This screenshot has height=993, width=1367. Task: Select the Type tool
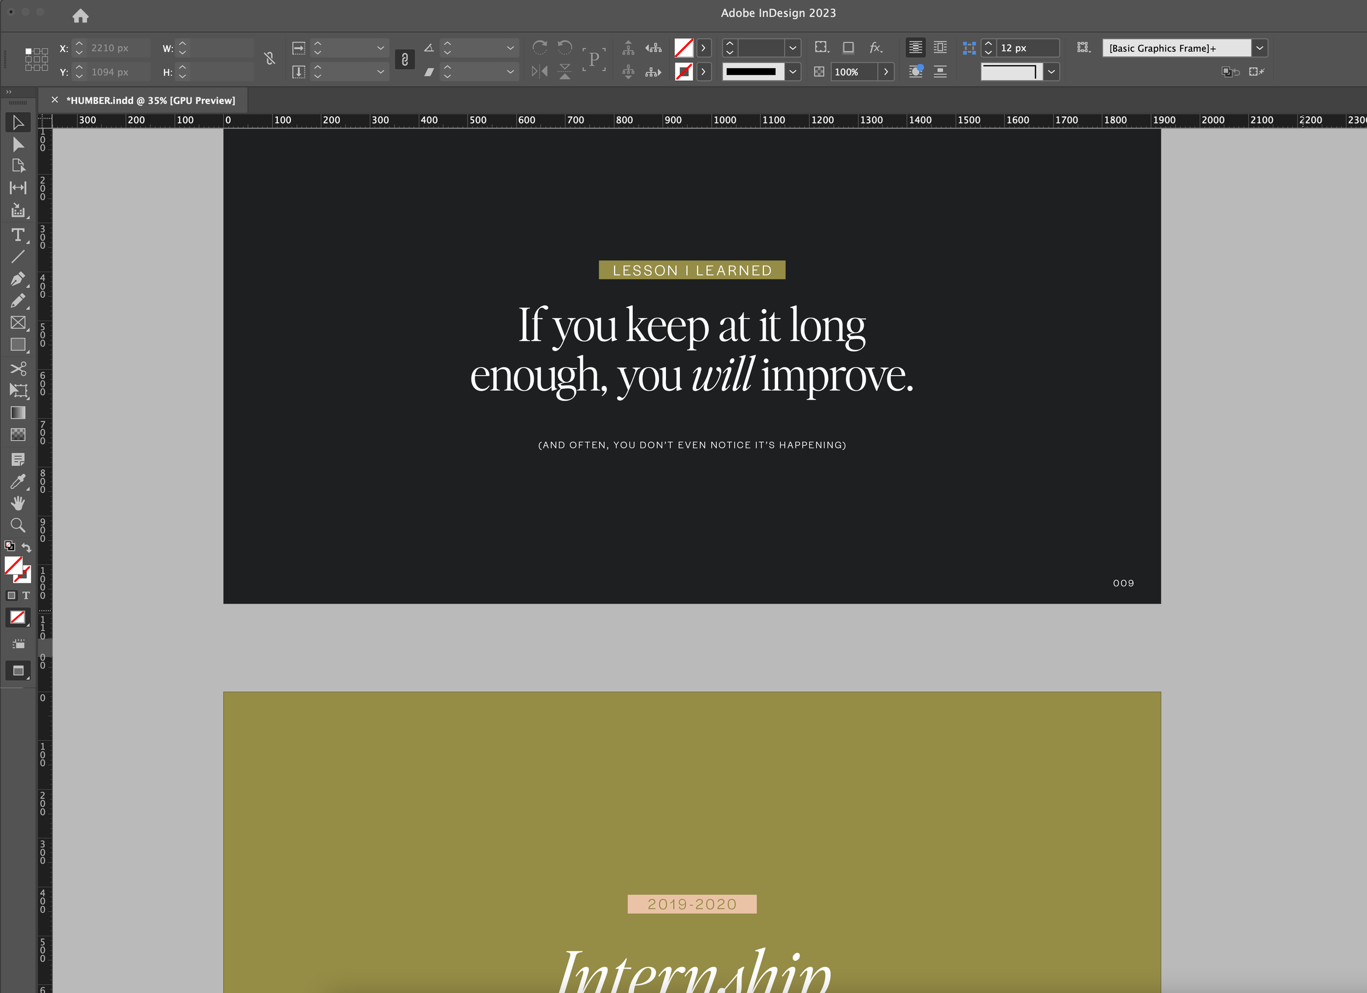tap(17, 235)
